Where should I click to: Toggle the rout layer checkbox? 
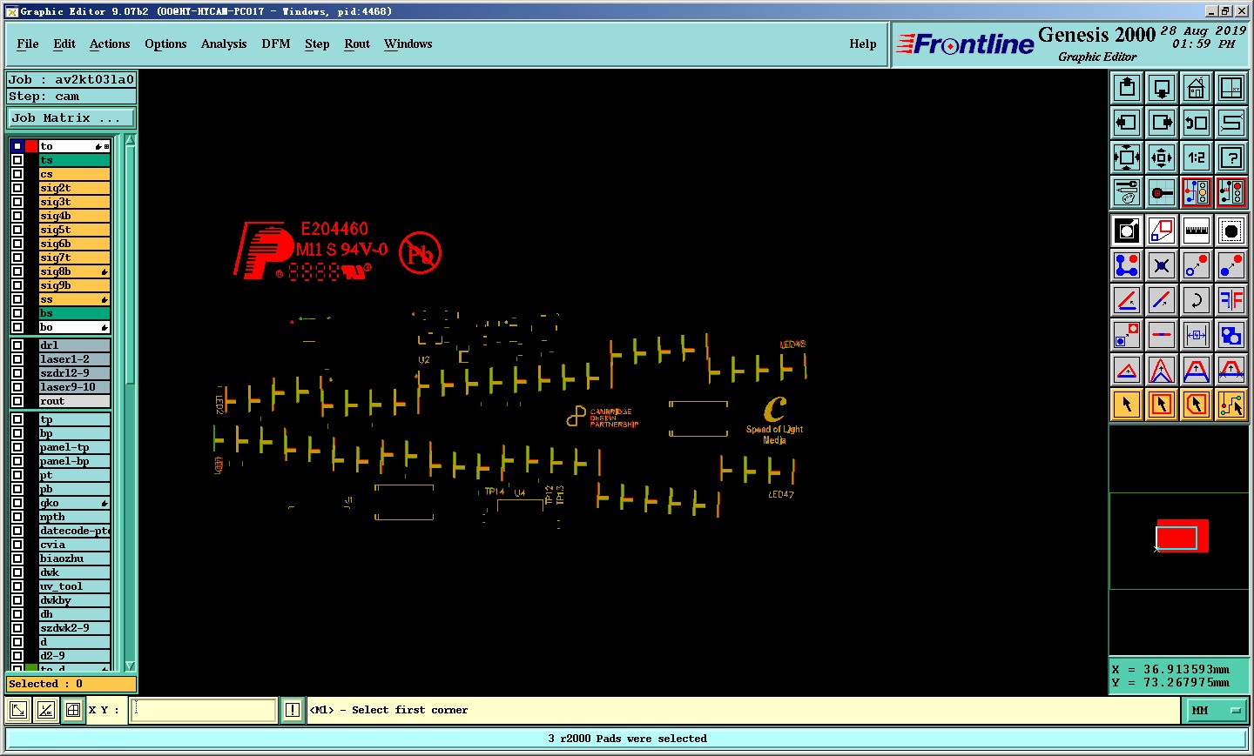click(17, 401)
